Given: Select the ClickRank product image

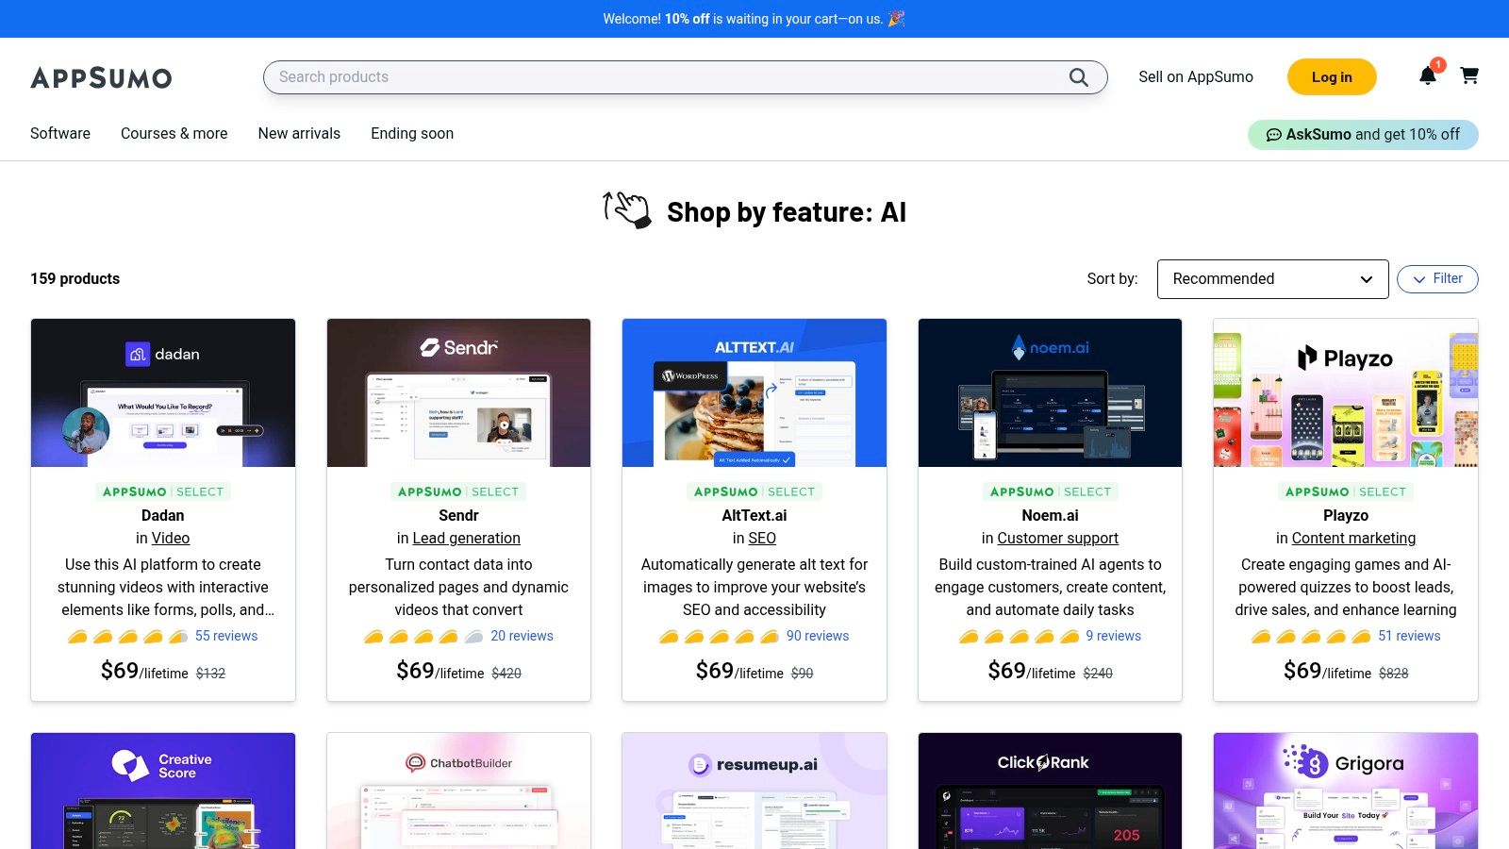Looking at the screenshot, I should (1050, 791).
